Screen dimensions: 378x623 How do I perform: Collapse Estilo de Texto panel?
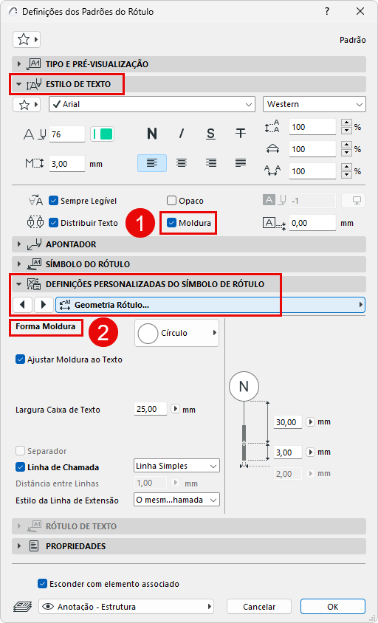click(189, 84)
